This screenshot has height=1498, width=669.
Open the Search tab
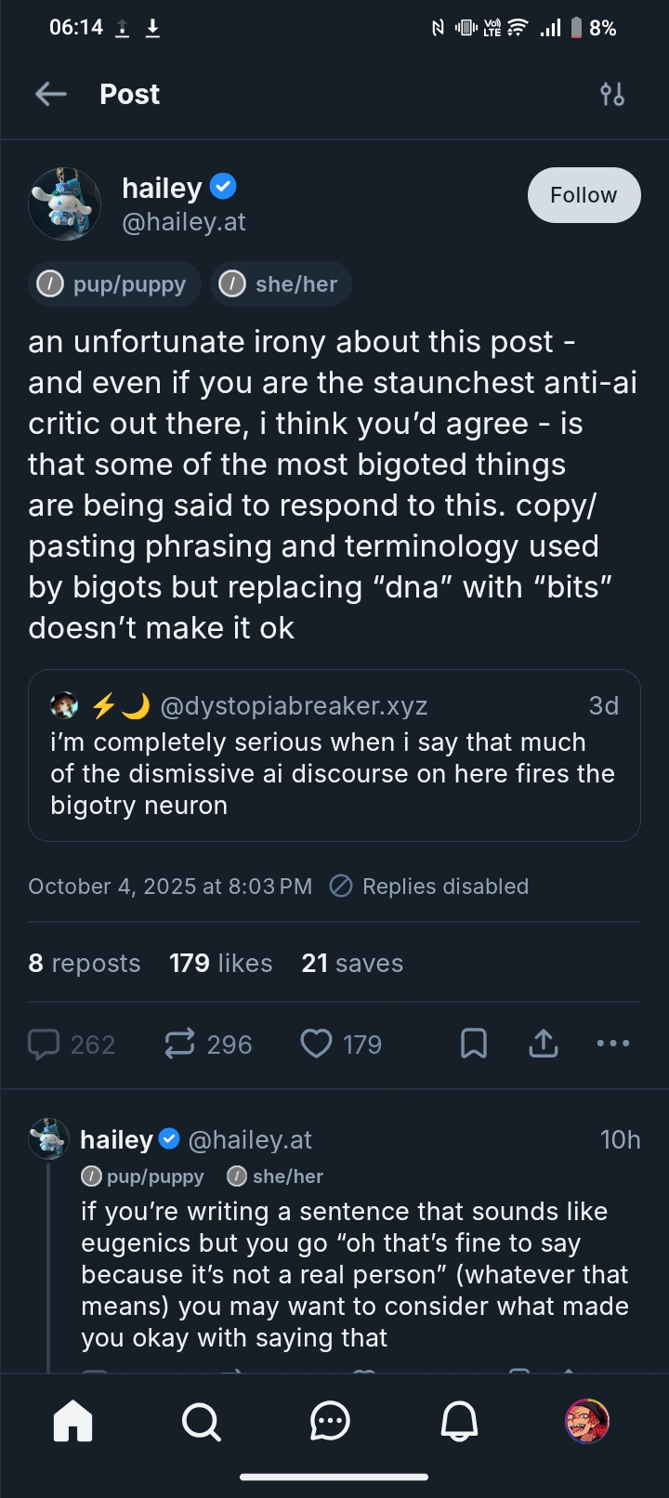(x=201, y=1421)
